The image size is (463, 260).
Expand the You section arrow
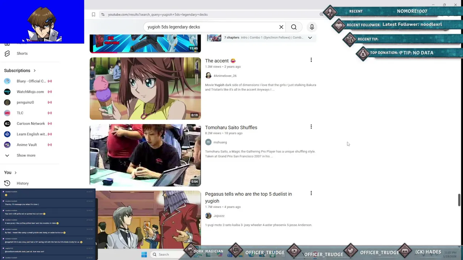click(x=15, y=173)
